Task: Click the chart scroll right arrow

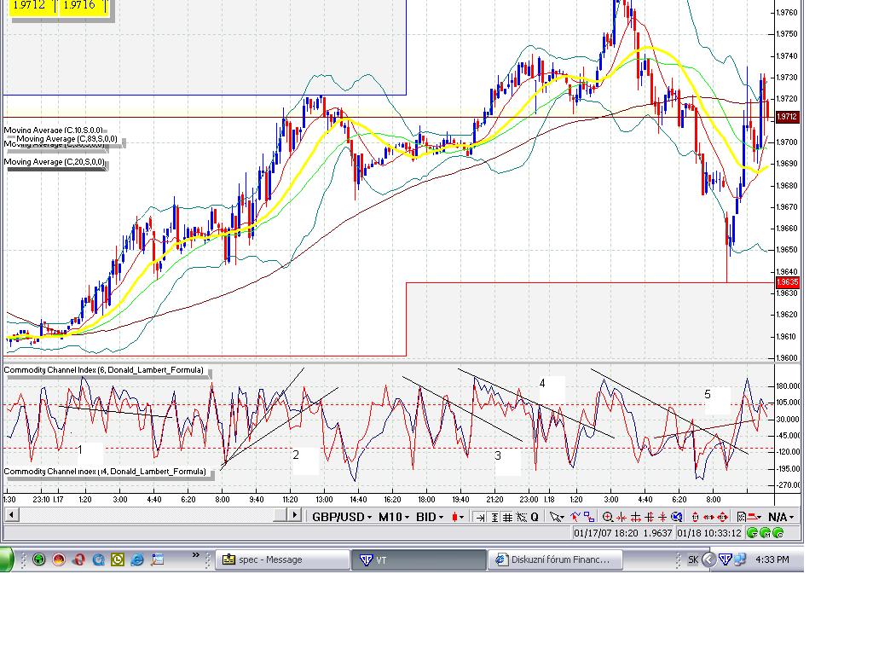Action: point(295,514)
